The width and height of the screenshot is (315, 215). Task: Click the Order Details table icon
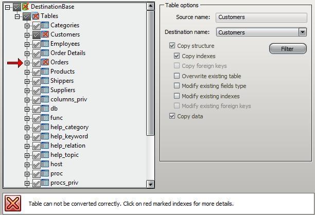pyautogui.click(x=45, y=53)
